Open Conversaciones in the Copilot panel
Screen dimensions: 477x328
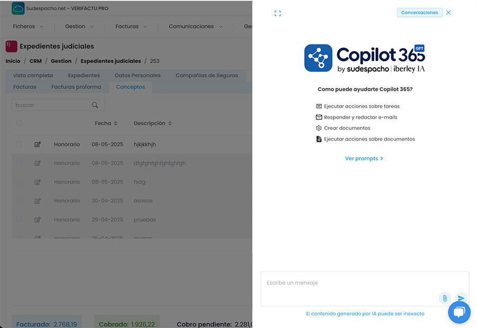tap(420, 12)
